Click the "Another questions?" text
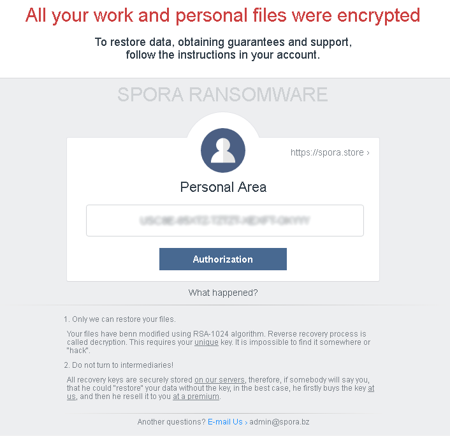This screenshot has height=436, width=450. click(x=171, y=422)
